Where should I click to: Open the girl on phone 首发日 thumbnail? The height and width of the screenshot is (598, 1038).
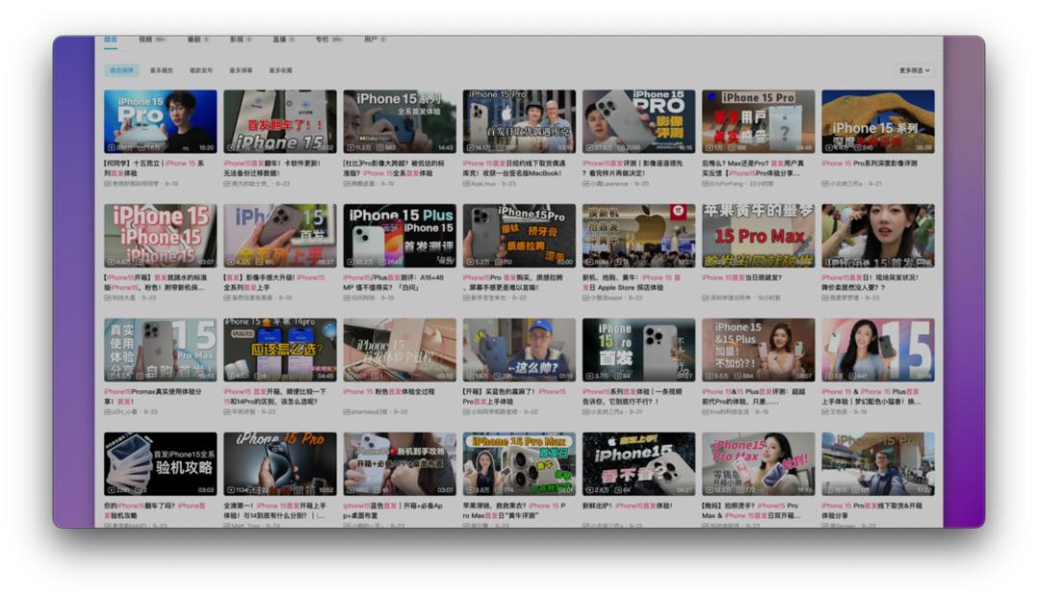(877, 236)
